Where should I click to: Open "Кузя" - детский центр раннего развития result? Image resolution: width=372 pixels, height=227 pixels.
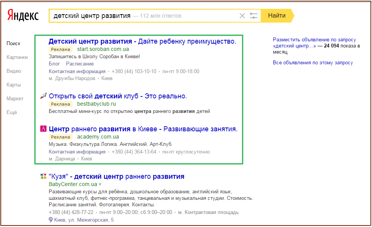point(116,176)
